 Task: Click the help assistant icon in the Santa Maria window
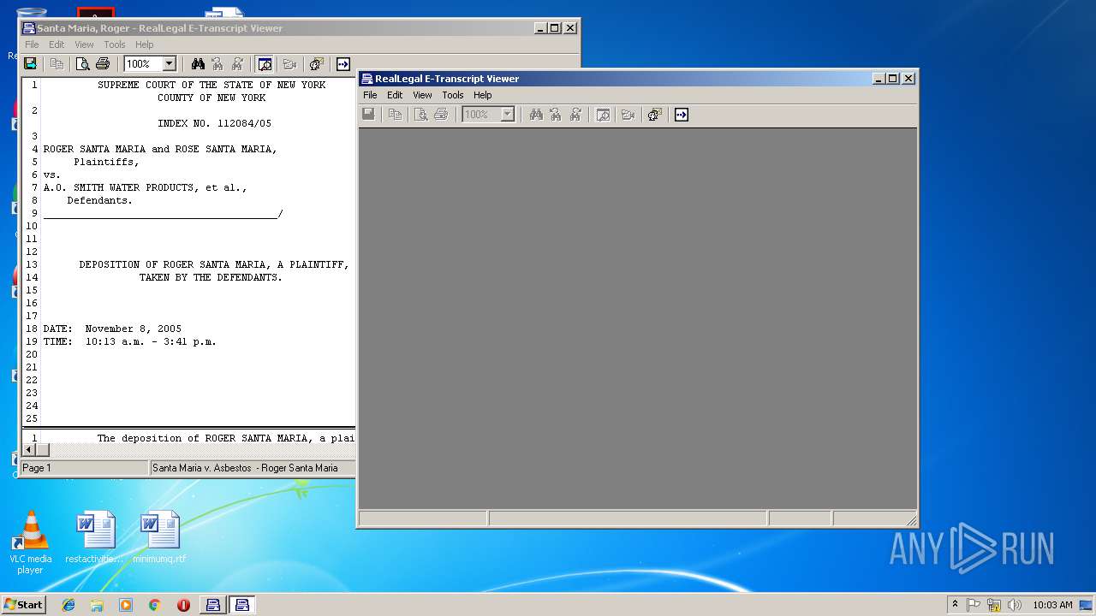(316, 64)
